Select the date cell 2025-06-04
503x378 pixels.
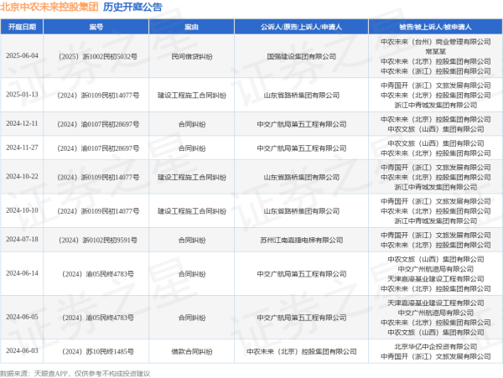22,56
